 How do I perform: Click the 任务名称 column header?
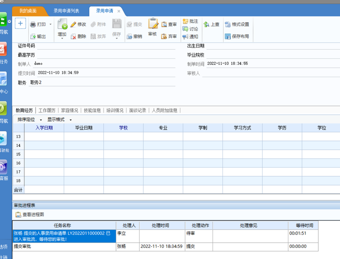click(64, 226)
